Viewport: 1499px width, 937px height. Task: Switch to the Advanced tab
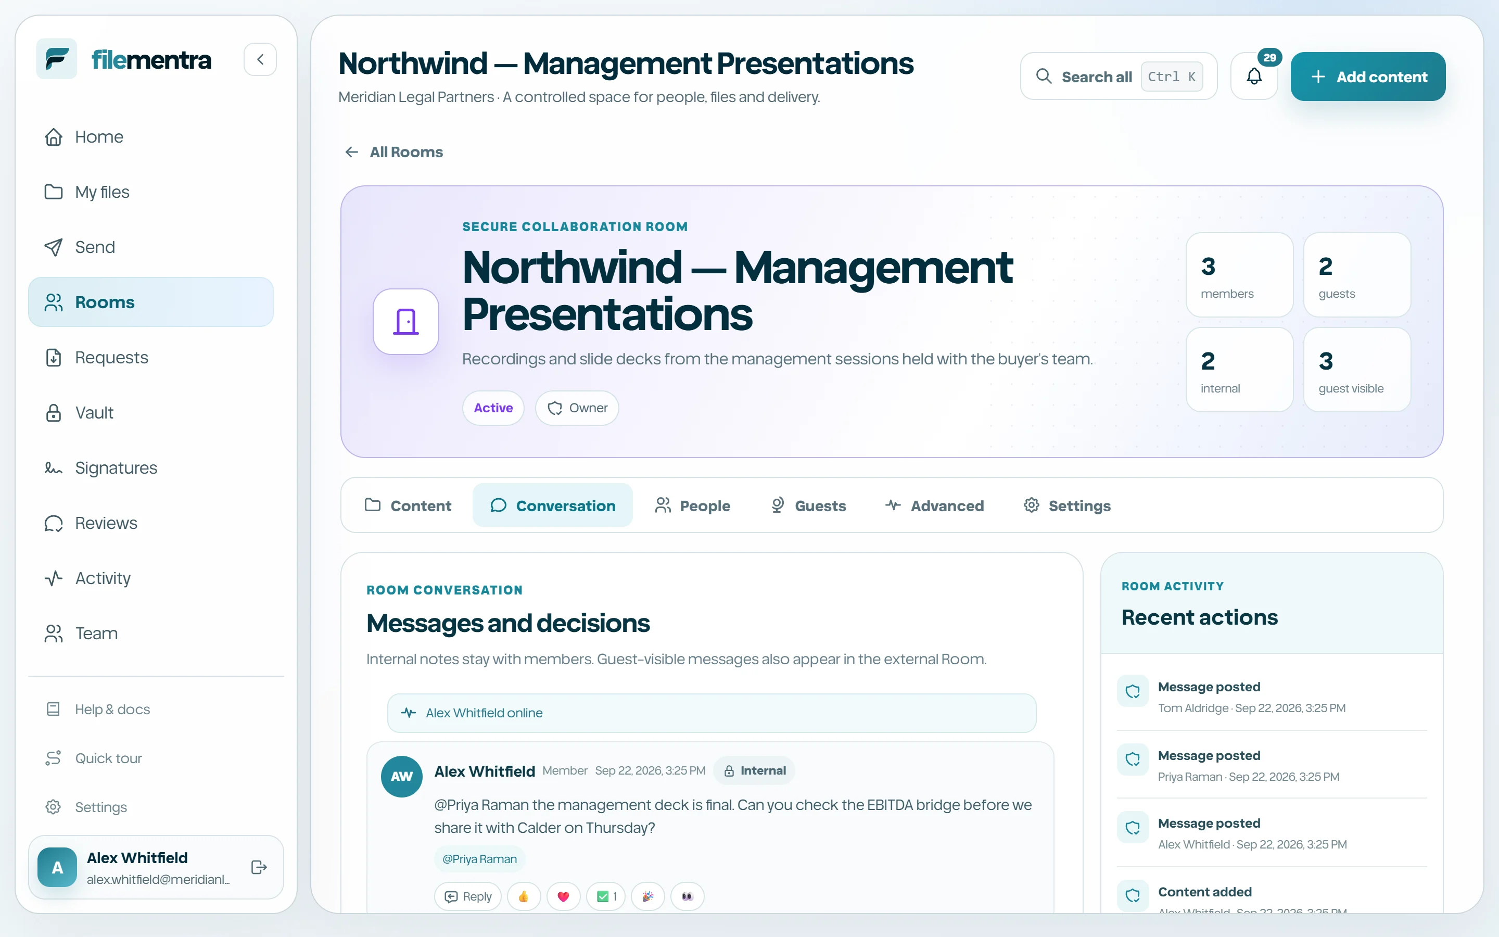coord(935,505)
